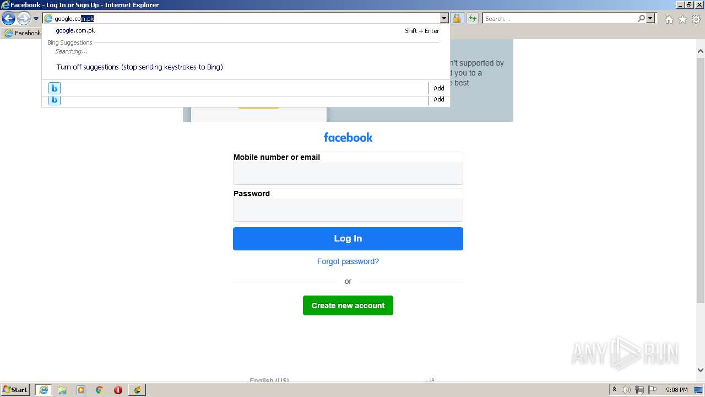
Task: Open Windows Explorer folder taskbar icon
Action: pyautogui.click(x=62, y=390)
